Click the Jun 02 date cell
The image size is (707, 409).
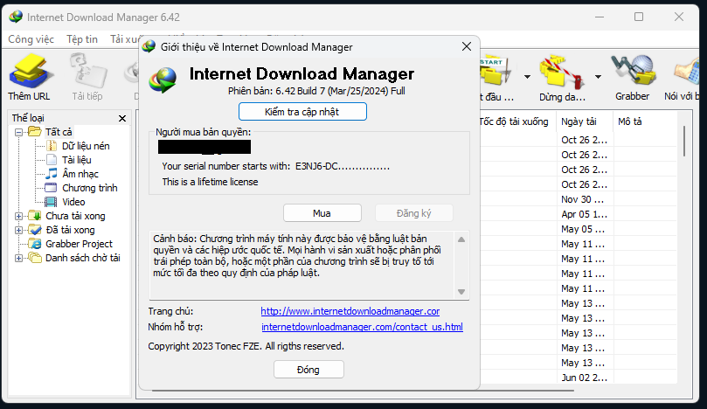[x=585, y=378]
